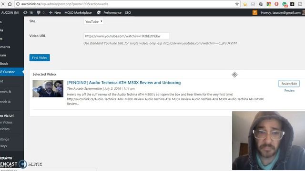The width and height of the screenshot is (305, 171).
Task: Open the SEO admin bar menu
Action: [128, 13]
